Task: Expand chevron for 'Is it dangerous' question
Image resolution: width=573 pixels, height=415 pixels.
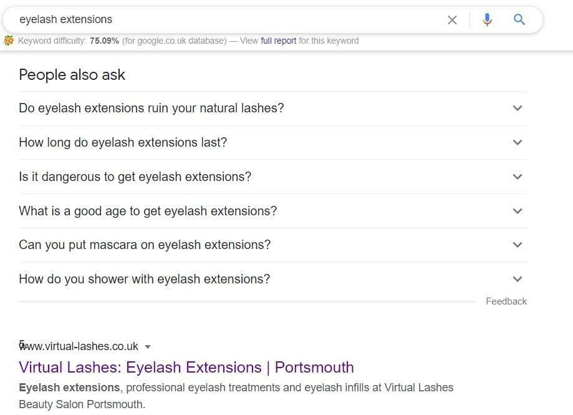Action: (517, 177)
